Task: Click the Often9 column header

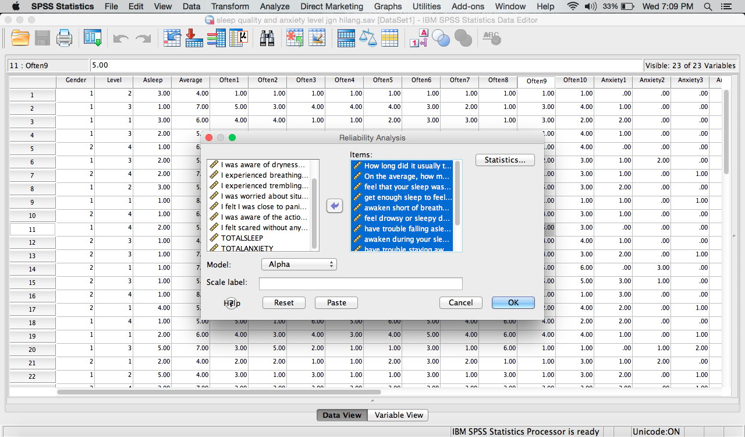Action: coord(536,81)
